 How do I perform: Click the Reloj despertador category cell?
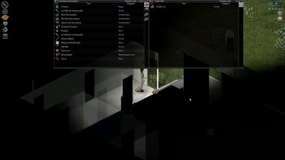[127, 55]
